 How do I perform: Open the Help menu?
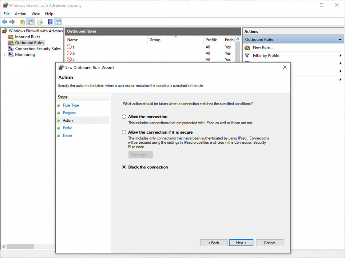coord(49,14)
